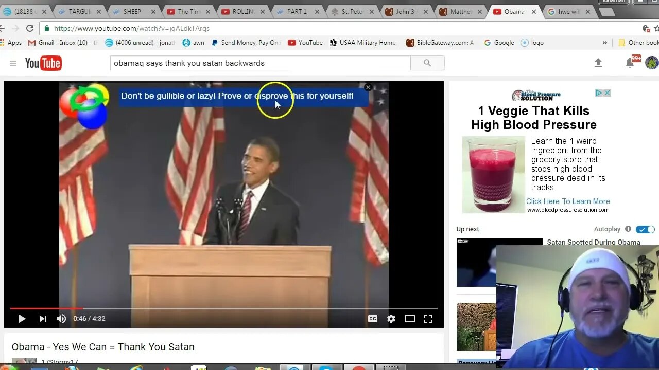Toggle closed captions on the player

coord(373,319)
